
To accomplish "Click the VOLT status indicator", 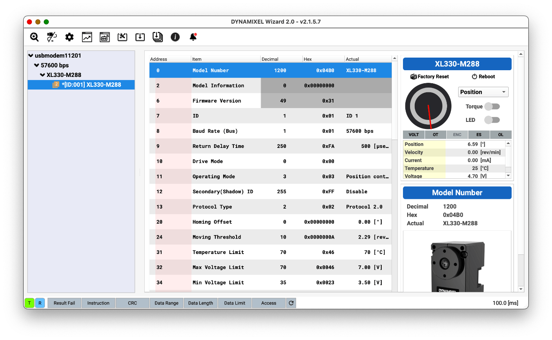I will (414, 135).
